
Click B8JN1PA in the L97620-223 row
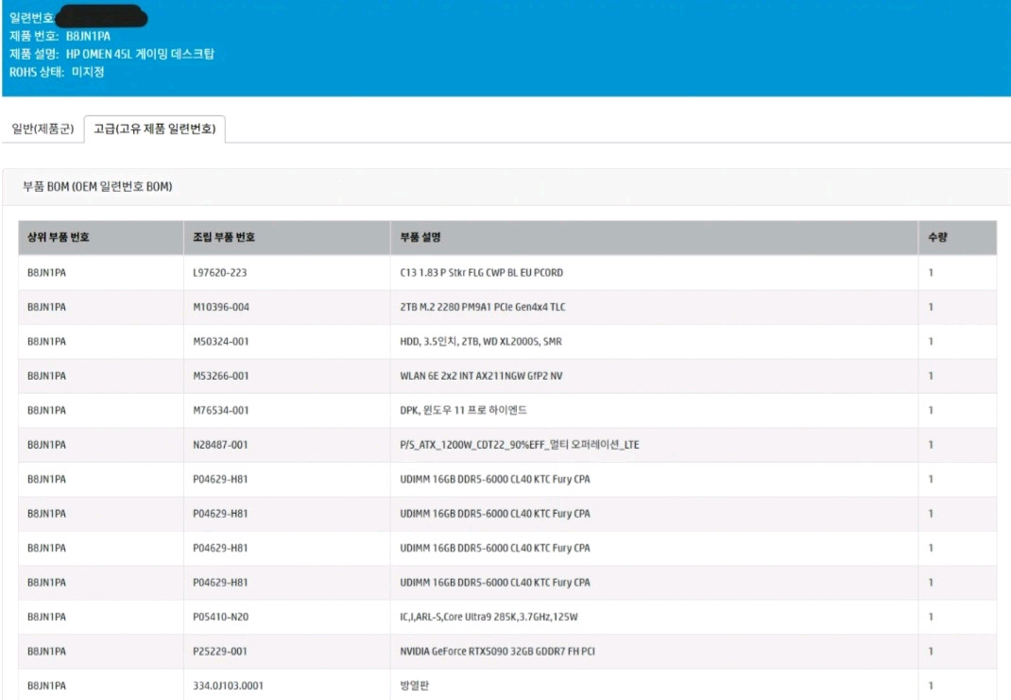(x=46, y=273)
